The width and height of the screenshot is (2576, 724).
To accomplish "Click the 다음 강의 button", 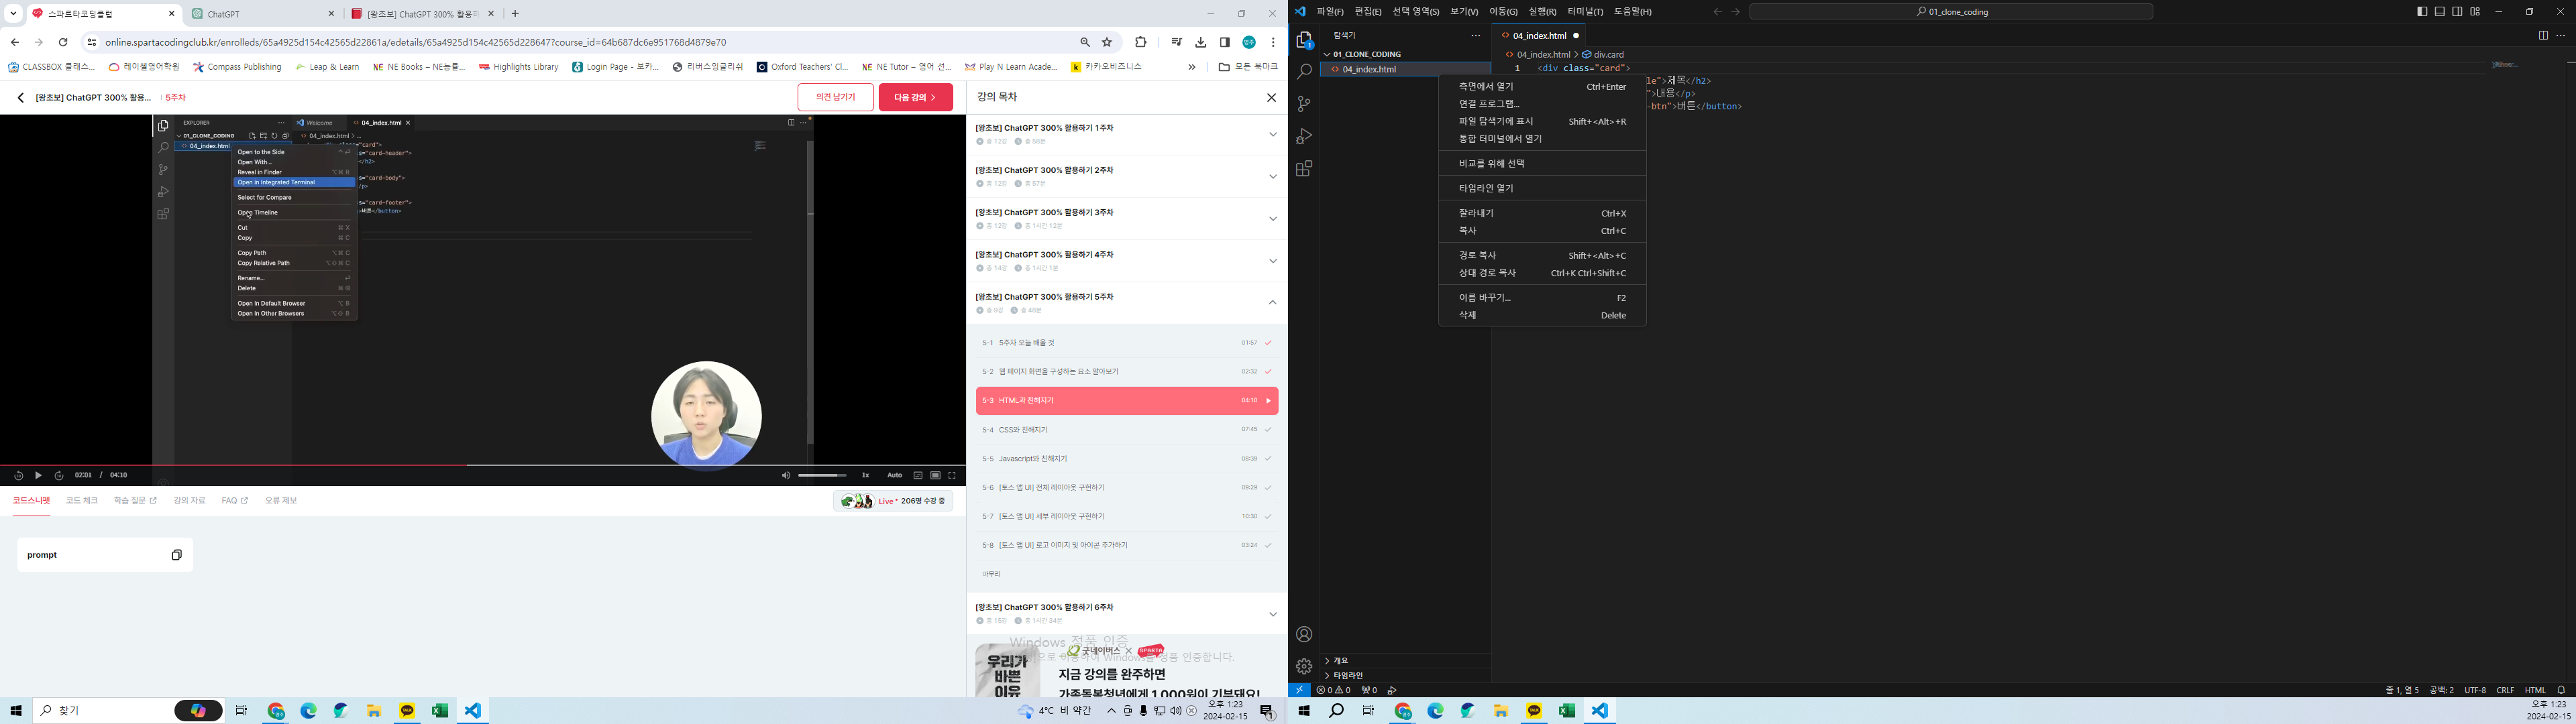I will click(x=915, y=97).
